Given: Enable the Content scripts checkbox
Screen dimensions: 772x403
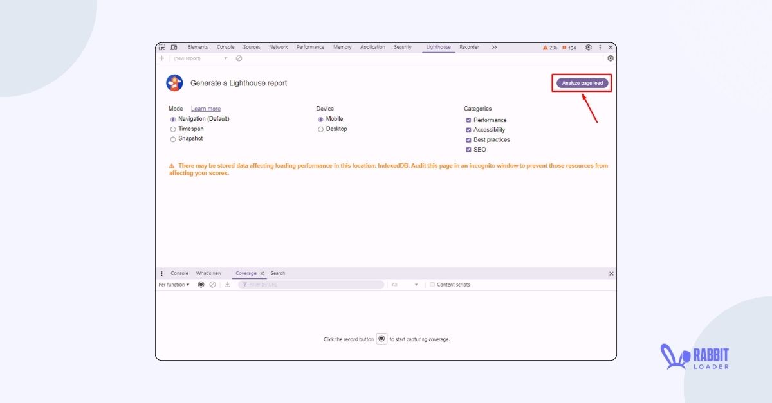Looking at the screenshot, I should 432,284.
